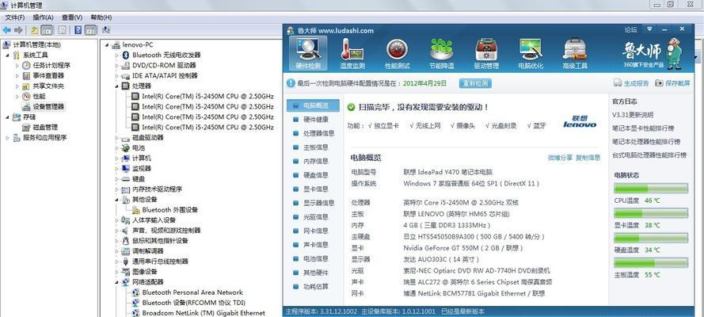Viewport: 704px width, 317px height.
Task: Select first Intel Core i5-2450M processor entry
Action: (x=207, y=96)
